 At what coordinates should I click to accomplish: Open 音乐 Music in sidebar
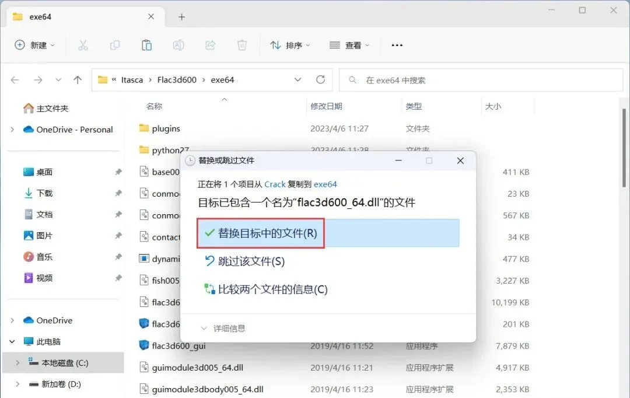[x=38, y=257]
